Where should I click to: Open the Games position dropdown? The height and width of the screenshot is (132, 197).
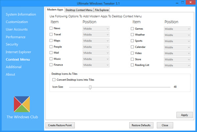click(x=177, y=29)
